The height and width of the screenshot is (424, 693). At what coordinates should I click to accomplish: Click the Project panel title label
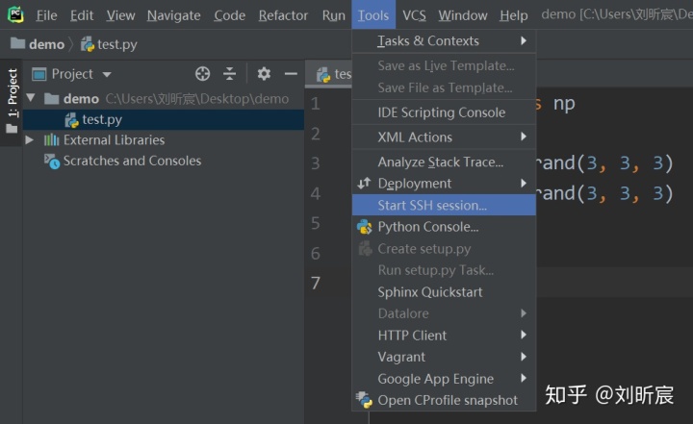click(x=72, y=74)
